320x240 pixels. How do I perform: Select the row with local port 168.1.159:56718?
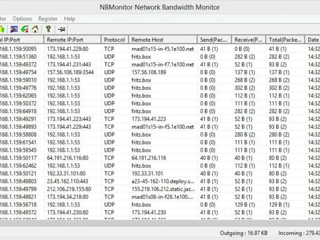click(160, 205)
